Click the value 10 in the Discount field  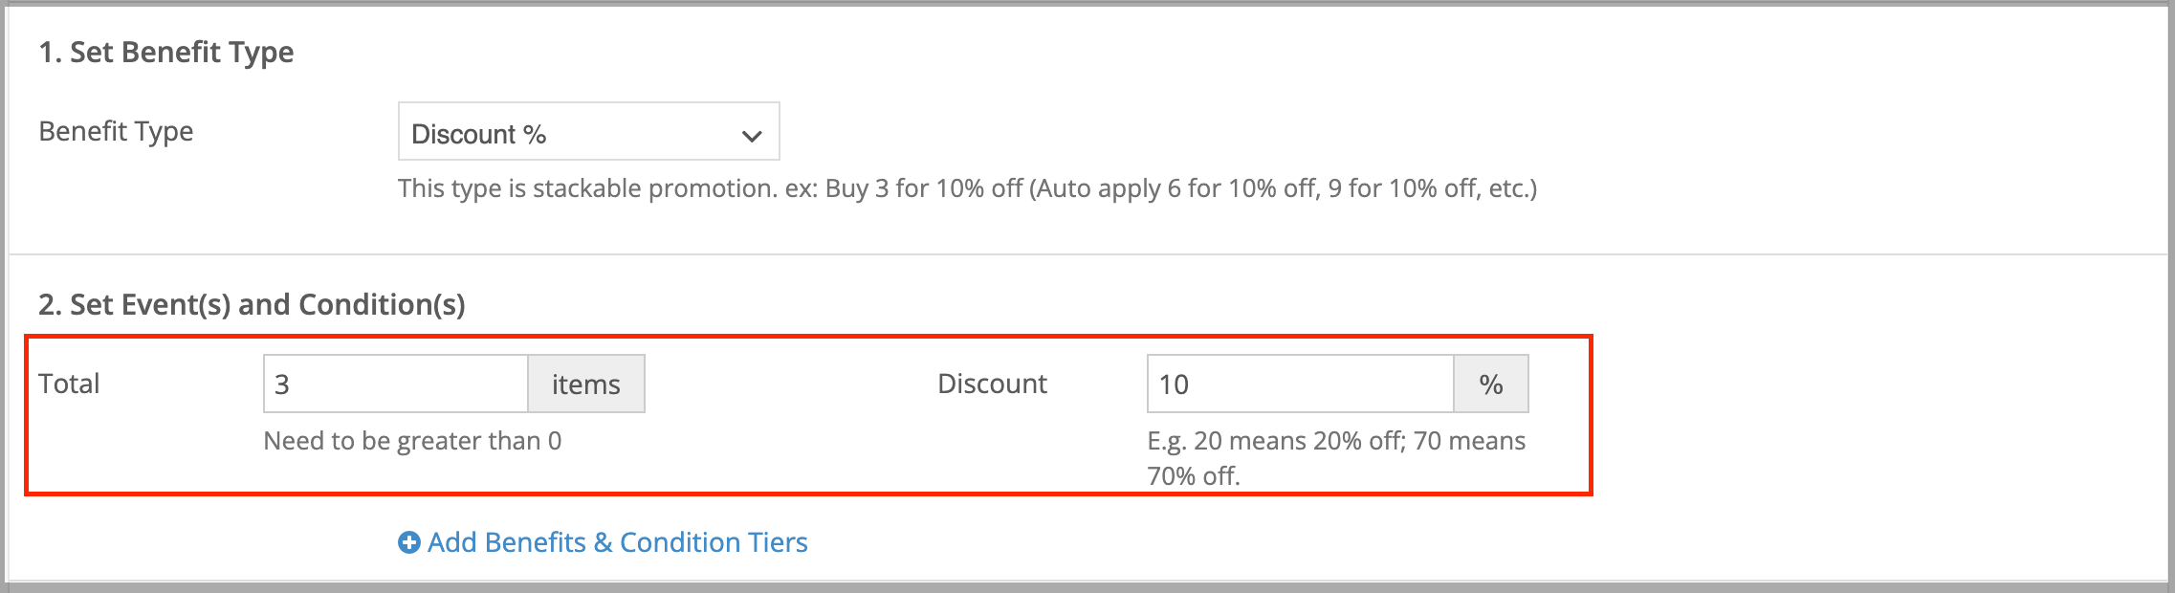coord(1174,384)
